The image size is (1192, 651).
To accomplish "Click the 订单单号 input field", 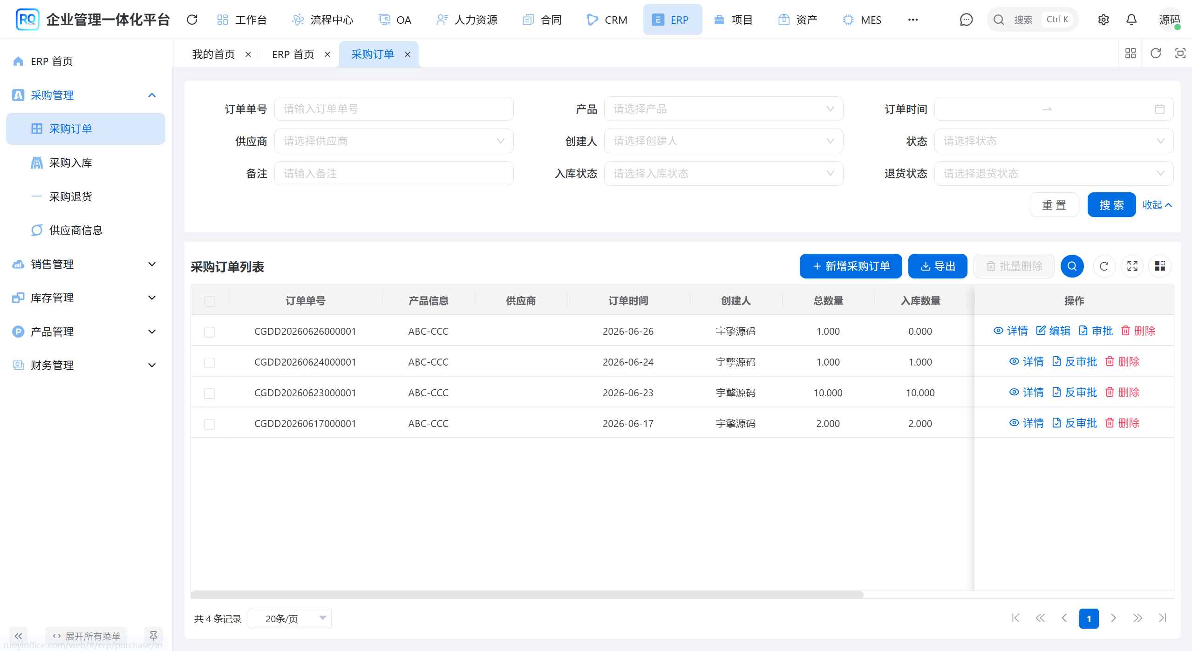I will [x=394, y=109].
